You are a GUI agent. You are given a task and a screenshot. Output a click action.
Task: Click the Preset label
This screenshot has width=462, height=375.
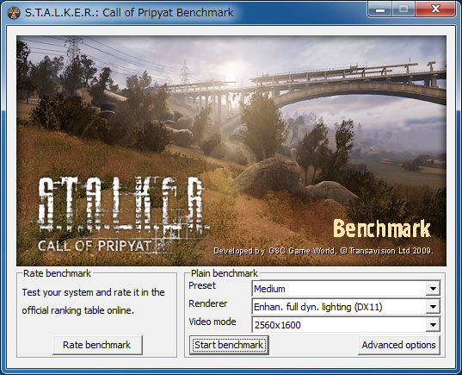click(x=202, y=285)
